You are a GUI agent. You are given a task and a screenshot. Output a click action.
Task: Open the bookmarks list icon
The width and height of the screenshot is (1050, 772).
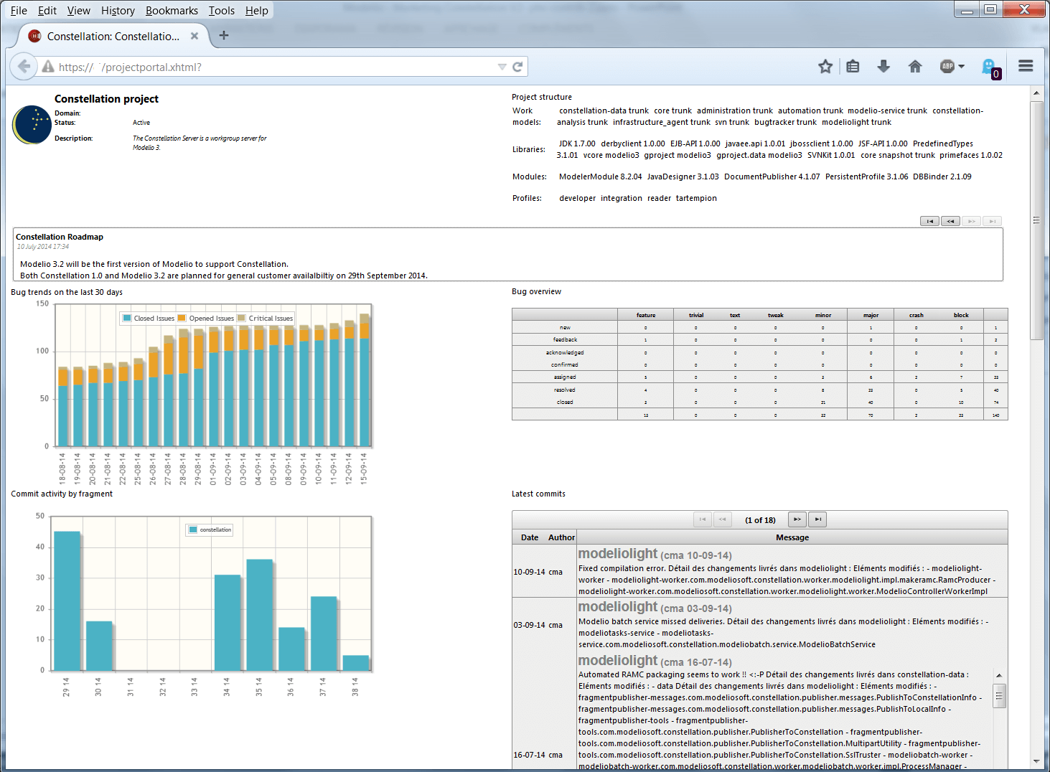pyautogui.click(x=853, y=67)
